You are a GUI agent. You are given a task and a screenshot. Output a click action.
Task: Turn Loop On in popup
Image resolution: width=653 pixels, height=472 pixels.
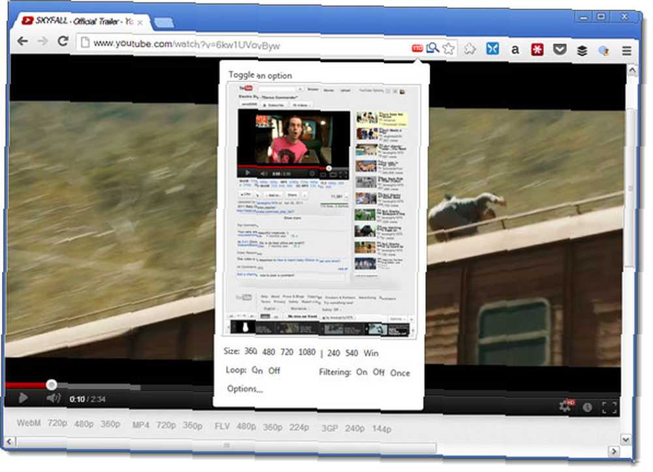tap(257, 370)
